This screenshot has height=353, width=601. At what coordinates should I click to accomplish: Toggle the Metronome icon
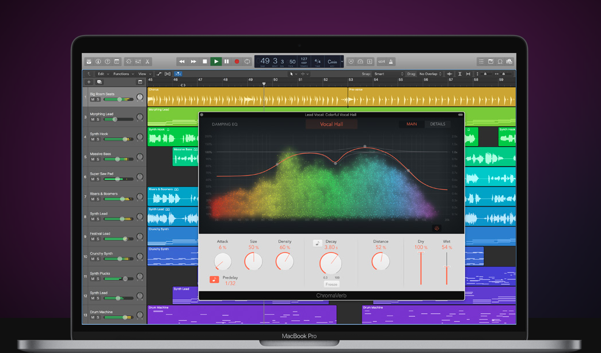pyautogui.click(x=391, y=61)
